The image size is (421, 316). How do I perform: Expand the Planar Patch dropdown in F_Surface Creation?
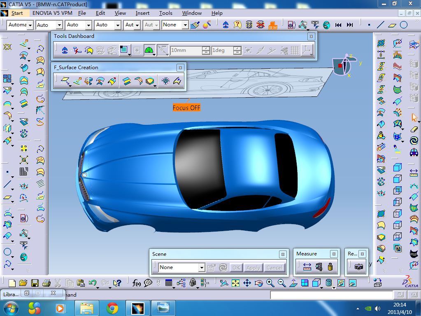pos(70,86)
